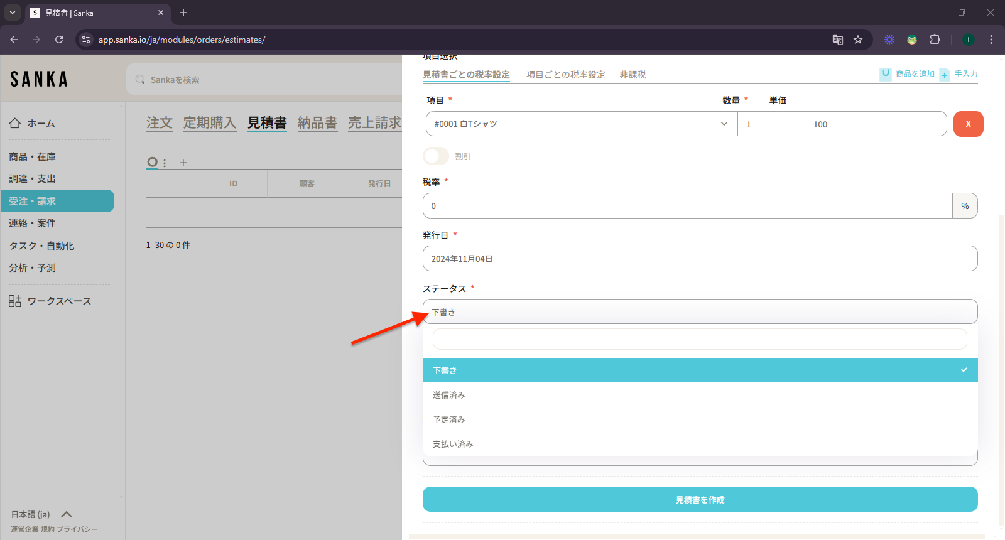Open 商品・在庫 in sidebar
Viewport: 1005px width, 540px height.
(x=33, y=156)
